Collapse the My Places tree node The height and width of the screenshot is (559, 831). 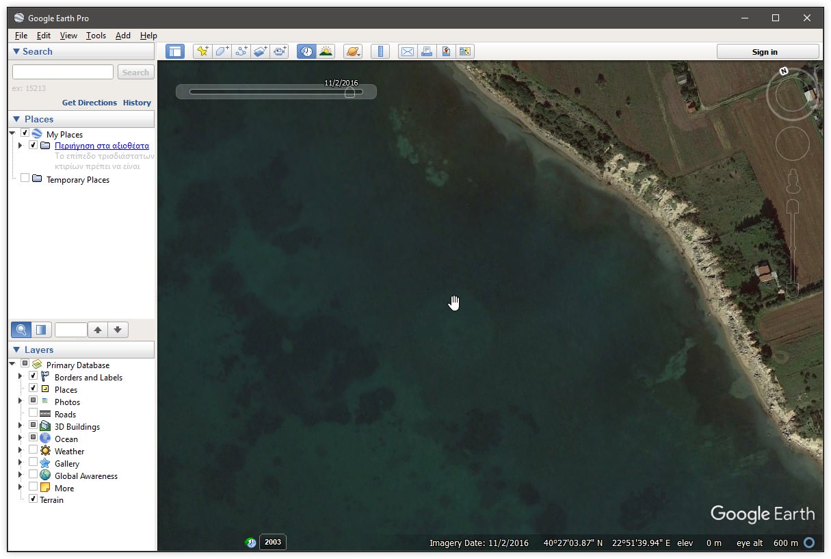pyautogui.click(x=12, y=134)
